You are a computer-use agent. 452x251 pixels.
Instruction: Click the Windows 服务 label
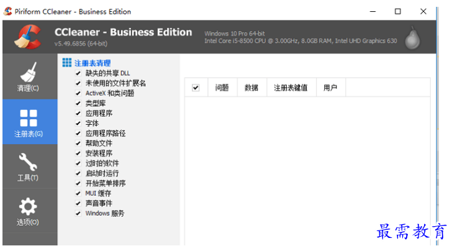coord(105,213)
